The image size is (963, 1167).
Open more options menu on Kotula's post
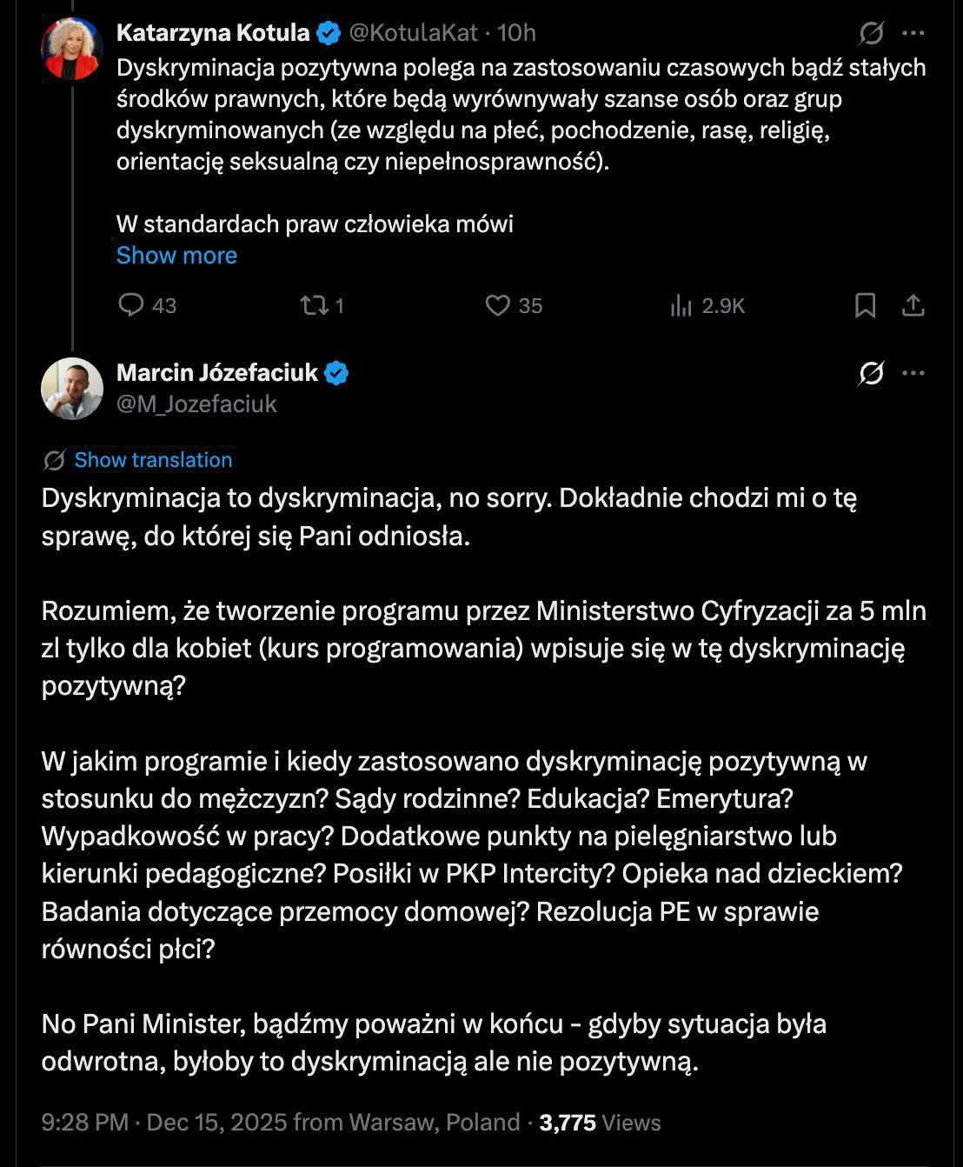pos(913,33)
